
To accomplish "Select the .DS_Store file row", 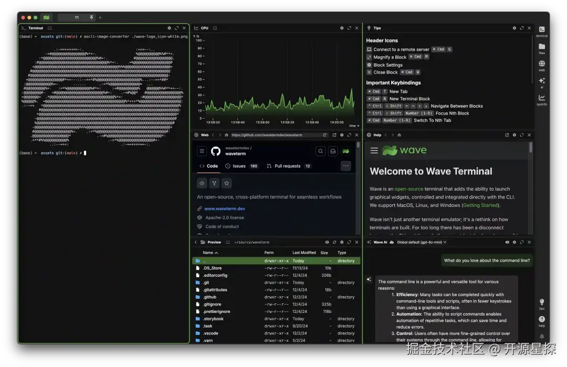I will coord(276,268).
